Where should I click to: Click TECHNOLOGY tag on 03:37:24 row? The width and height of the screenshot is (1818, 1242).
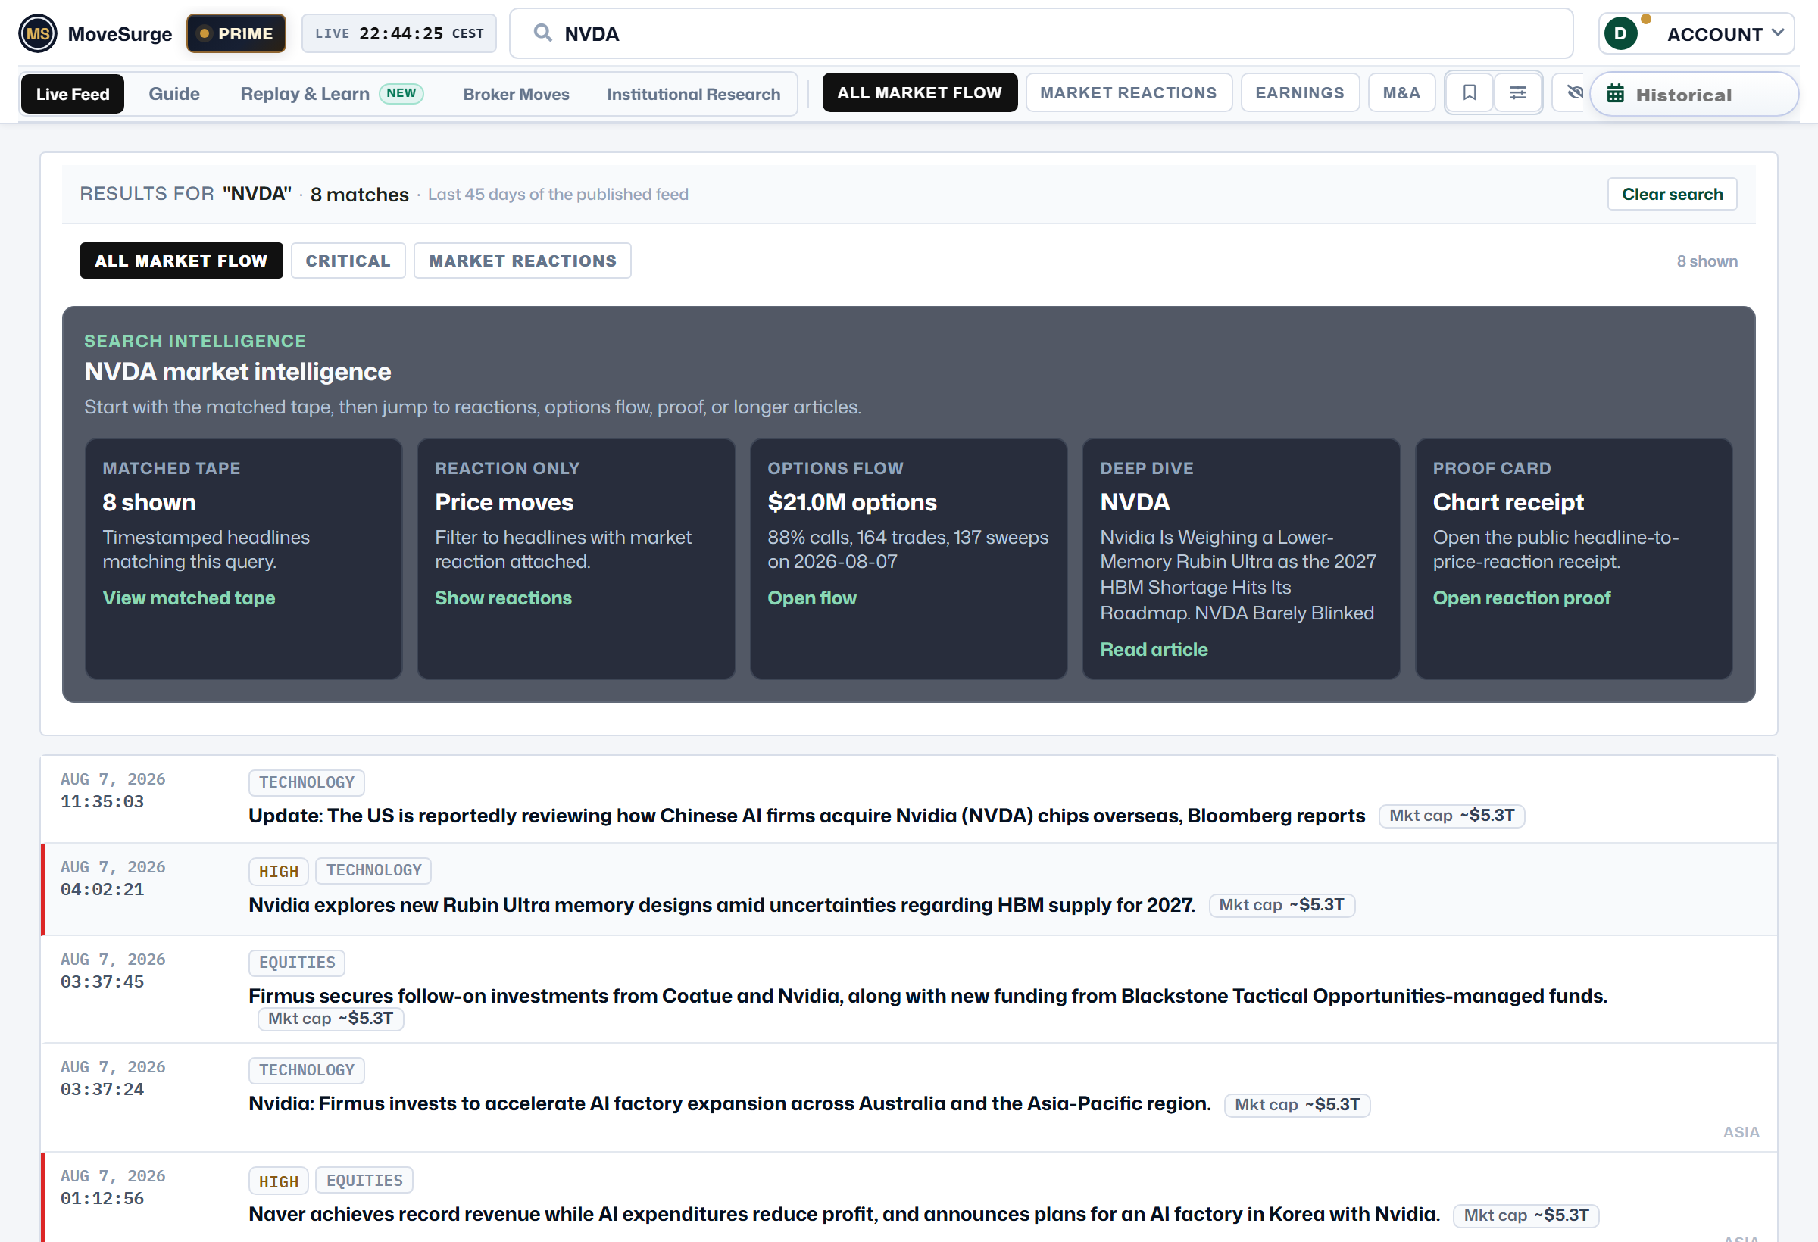pos(307,1070)
